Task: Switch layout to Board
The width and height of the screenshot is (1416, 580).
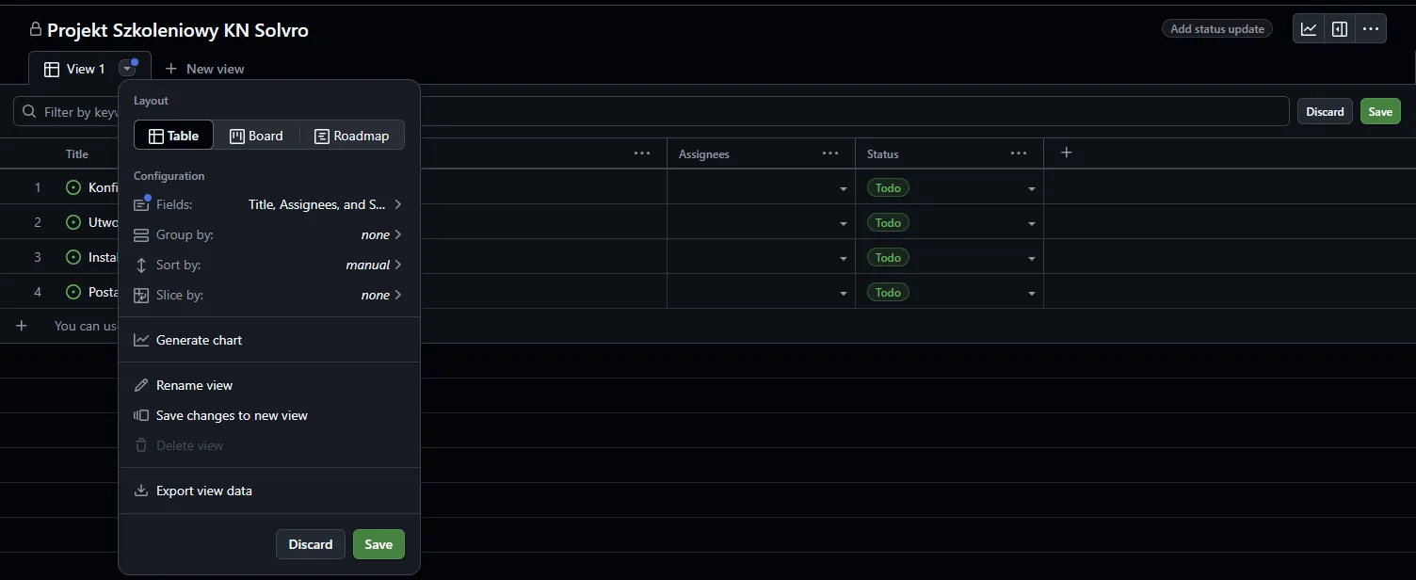Action: (x=256, y=136)
